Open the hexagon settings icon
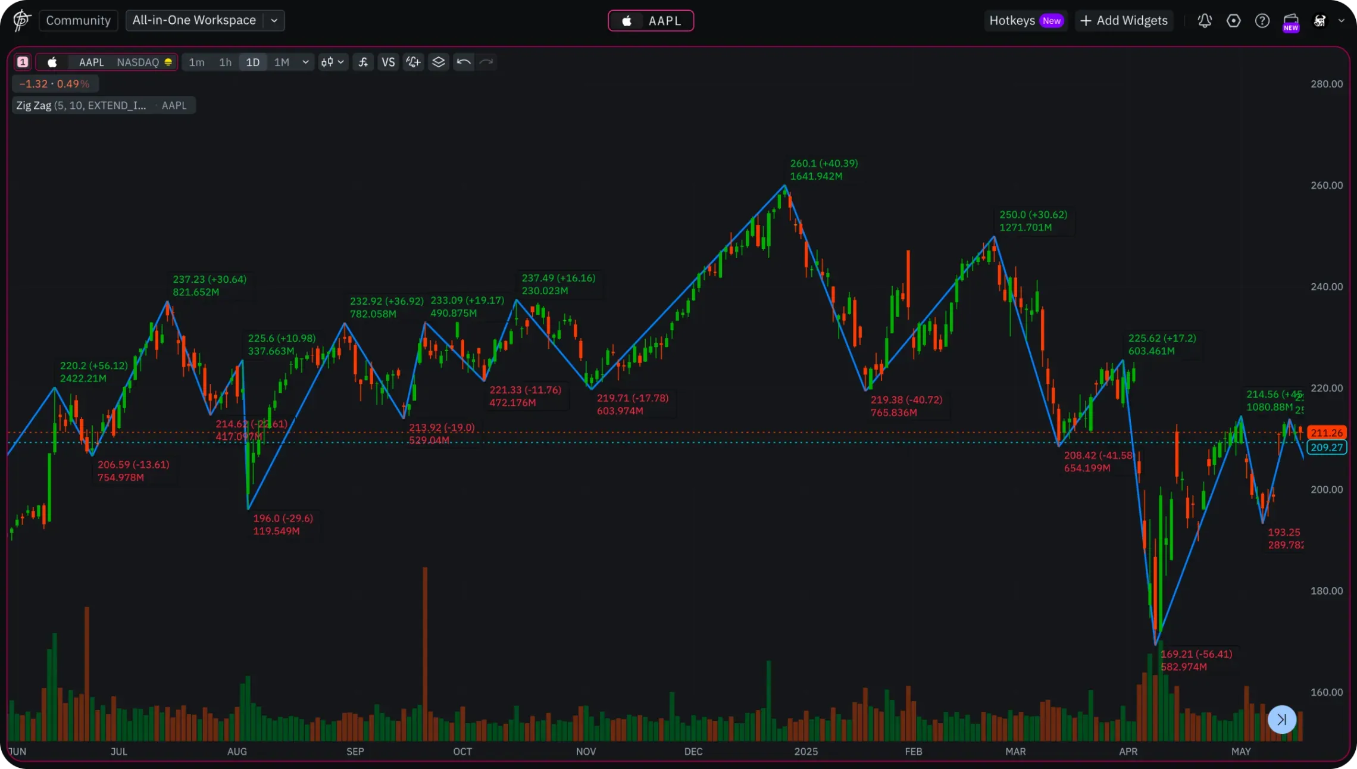This screenshot has height=769, width=1357. (x=1233, y=21)
